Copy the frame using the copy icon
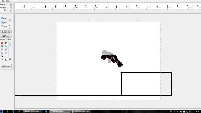 pos(11,8)
